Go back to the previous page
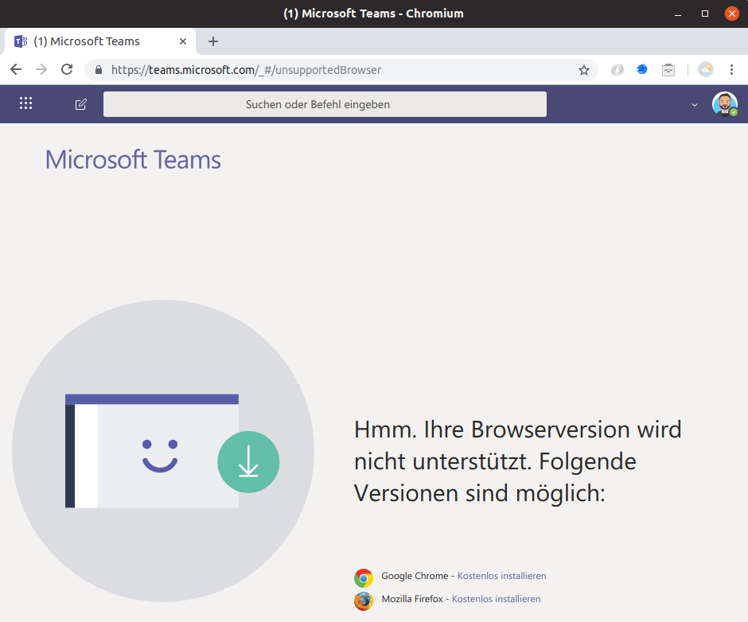748x622 pixels. [16, 70]
